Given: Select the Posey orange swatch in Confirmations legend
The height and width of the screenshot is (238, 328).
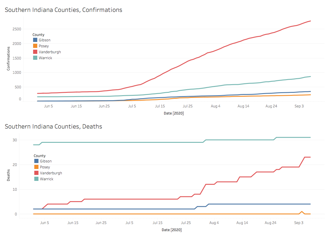Looking at the screenshot, I should coord(35,46).
